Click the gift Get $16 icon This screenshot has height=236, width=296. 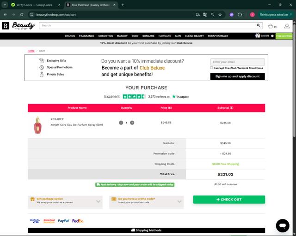pyautogui.click(x=258, y=35)
